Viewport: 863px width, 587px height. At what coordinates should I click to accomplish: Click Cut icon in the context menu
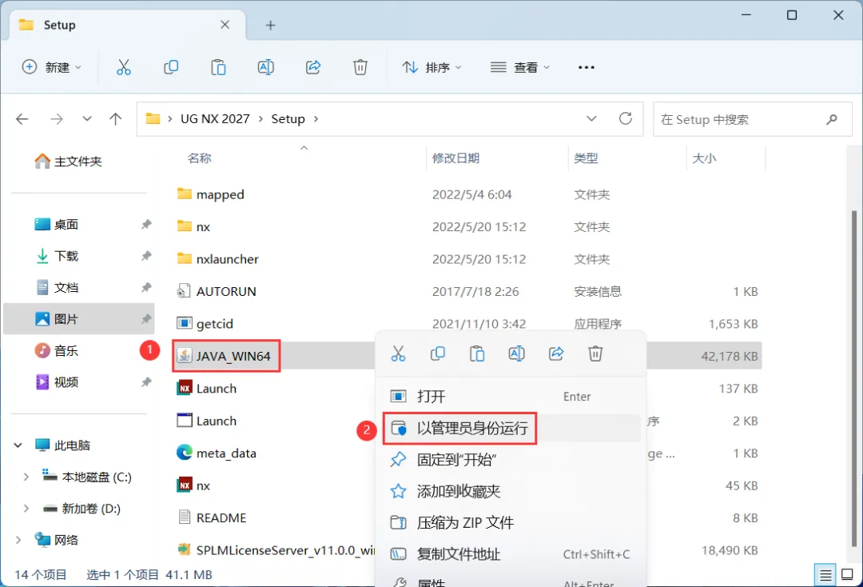click(398, 353)
